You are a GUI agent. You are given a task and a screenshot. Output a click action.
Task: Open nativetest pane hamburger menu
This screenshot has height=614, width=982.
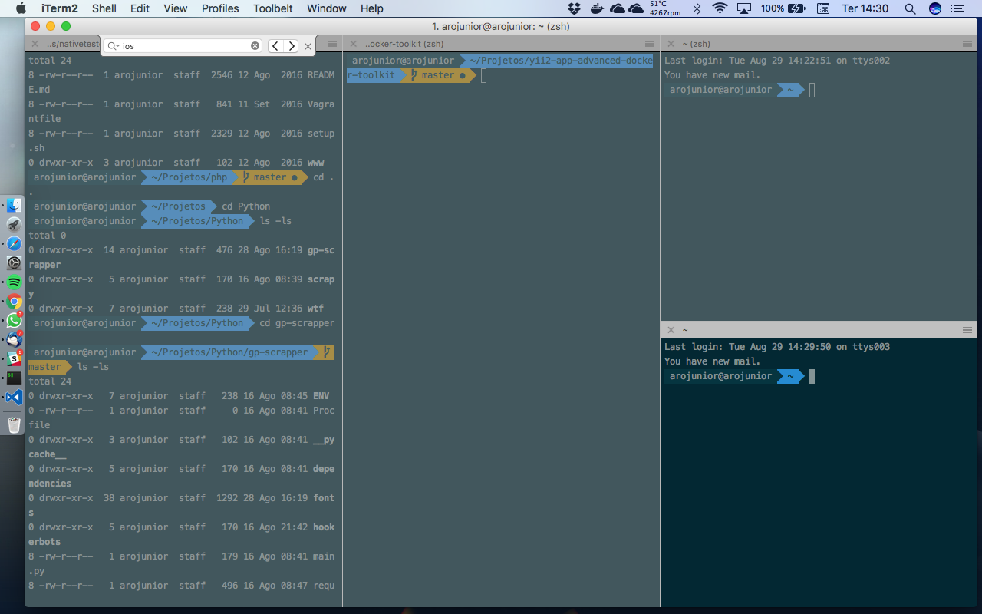tap(332, 44)
